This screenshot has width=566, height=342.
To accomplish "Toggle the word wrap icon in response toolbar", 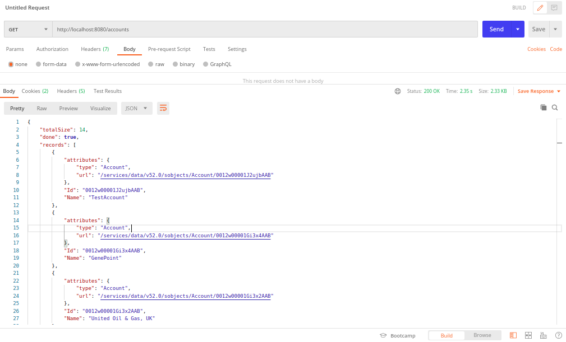I will 163,108.
